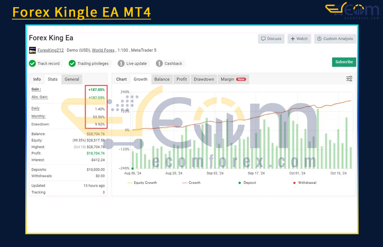The image size is (383, 247).
Task: Click the ForexKing212 profile avatar
Action: click(32, 50)
